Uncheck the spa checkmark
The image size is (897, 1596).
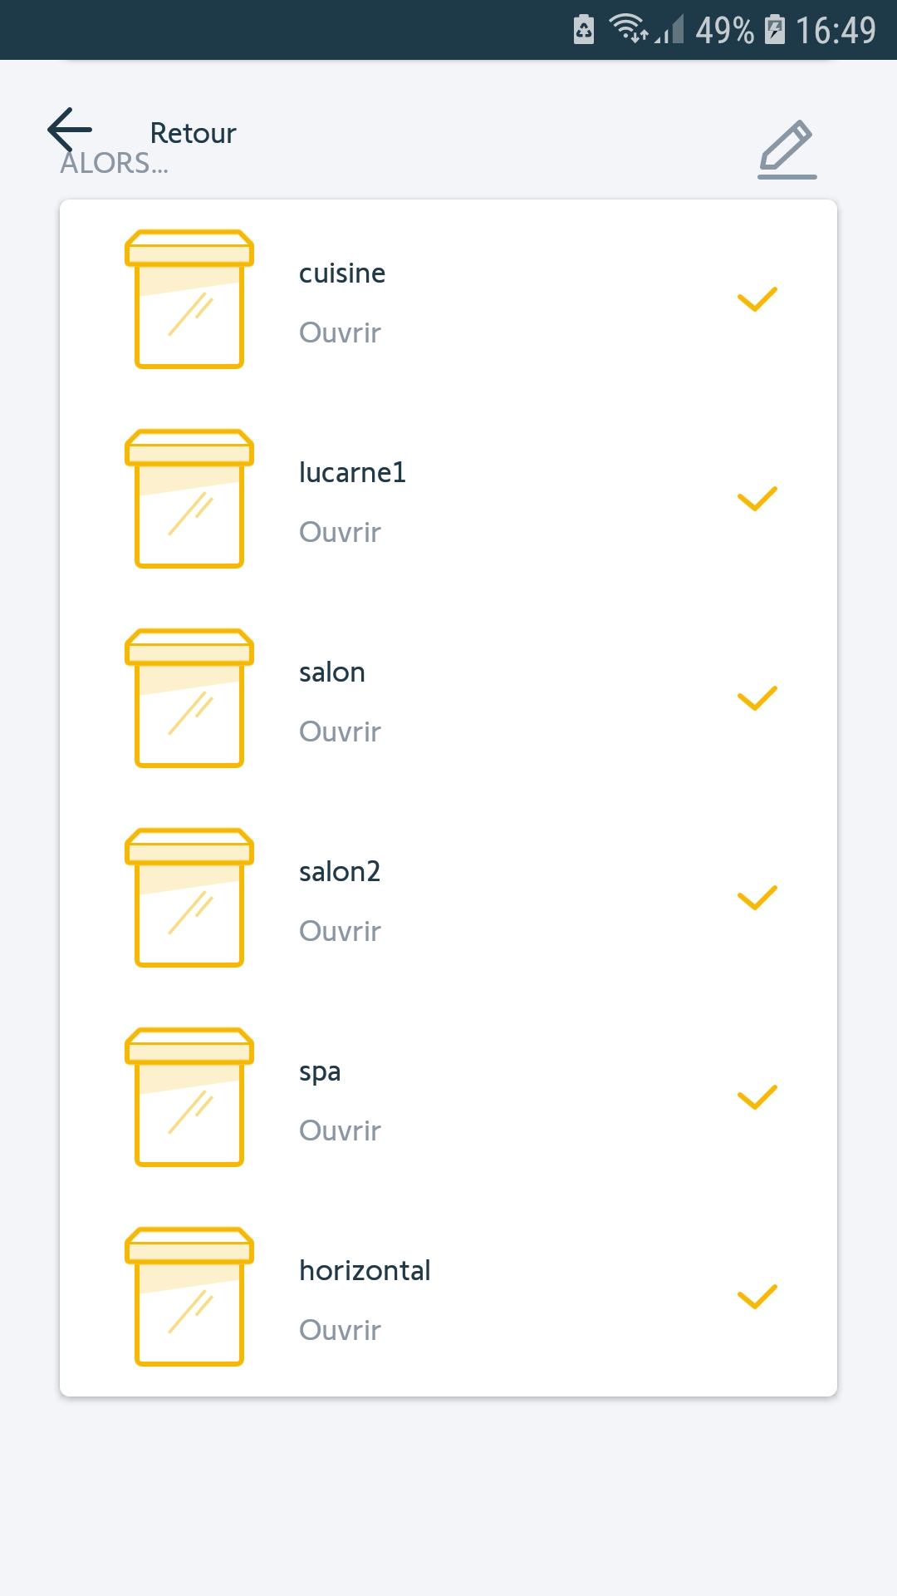757,1097
